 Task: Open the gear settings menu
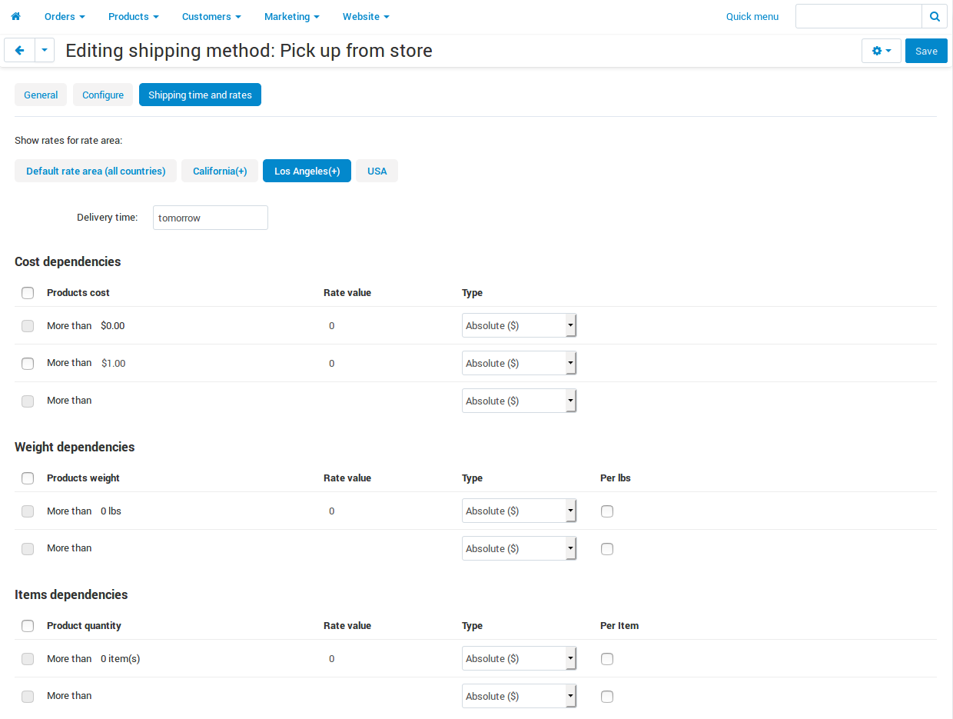tap(882, 51)
